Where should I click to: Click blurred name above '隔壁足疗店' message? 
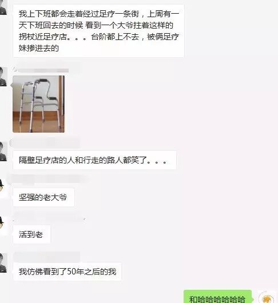point(45,143)
